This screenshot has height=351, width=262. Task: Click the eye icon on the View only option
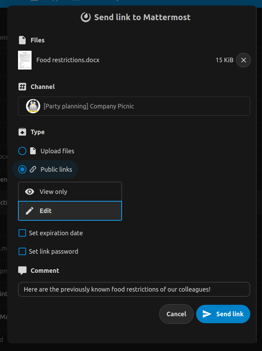click(29, 191)
